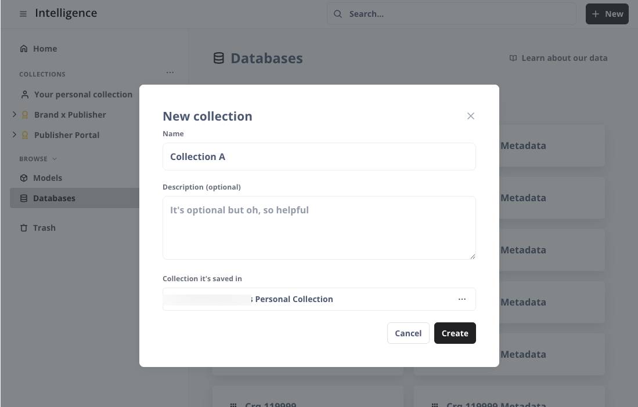Viewport: 638px width, 407px height.
Task: Cancel the new collection dialog
Action: [408, 333]
